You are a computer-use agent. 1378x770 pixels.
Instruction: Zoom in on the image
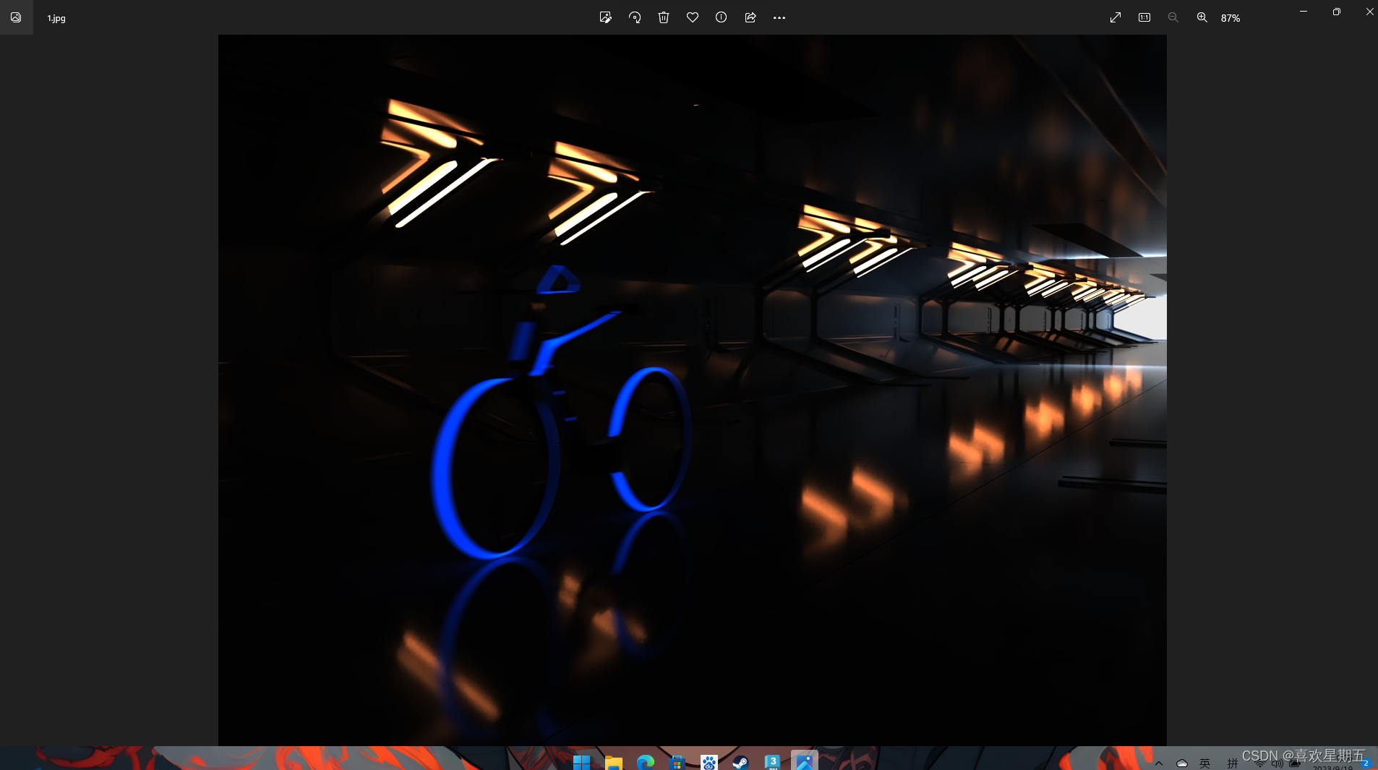click(1202, 17)
